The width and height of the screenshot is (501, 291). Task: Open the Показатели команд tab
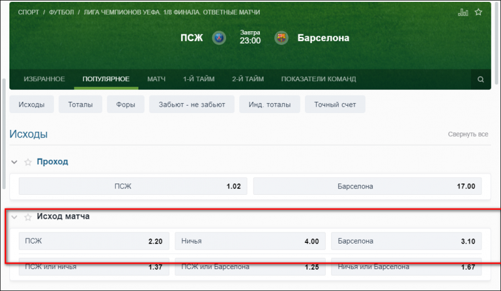coord(319,79)
